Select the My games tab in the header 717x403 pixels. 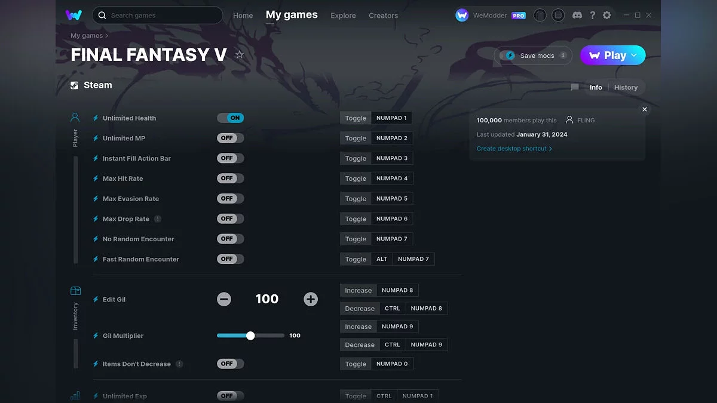point(292,15)
